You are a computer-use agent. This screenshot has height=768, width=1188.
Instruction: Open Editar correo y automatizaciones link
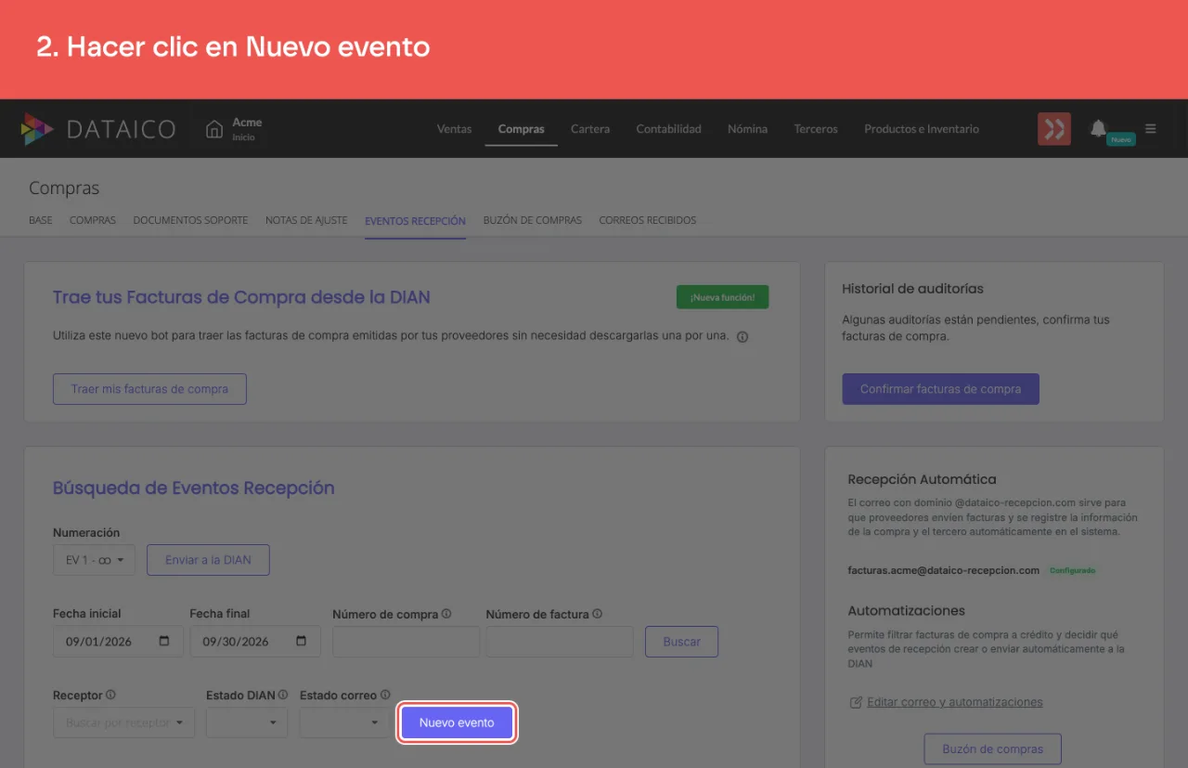click(x=955, y=702)
